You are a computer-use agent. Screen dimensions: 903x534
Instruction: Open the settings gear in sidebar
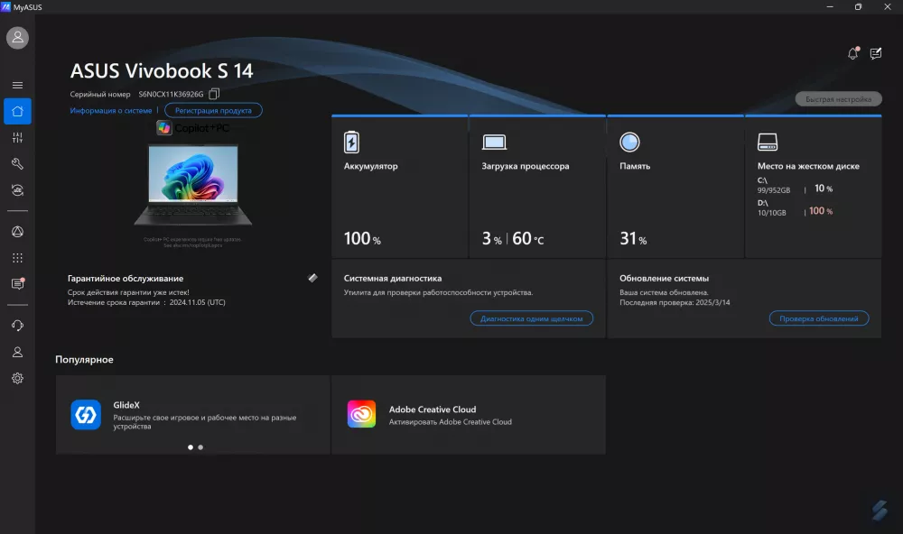(17, 379)
